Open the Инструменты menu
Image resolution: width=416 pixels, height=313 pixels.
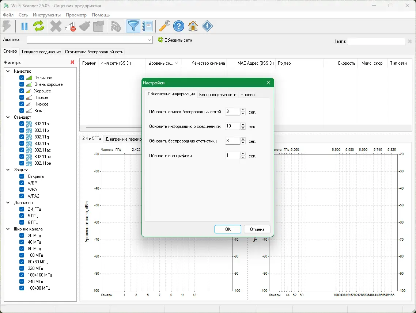click(x=46, y=15)
